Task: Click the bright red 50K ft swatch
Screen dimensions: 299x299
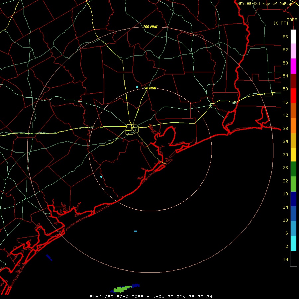Action: click(293, 96)
